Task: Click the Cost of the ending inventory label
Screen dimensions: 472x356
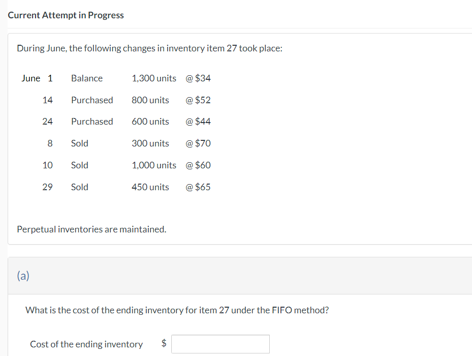Action: point(86,344)
